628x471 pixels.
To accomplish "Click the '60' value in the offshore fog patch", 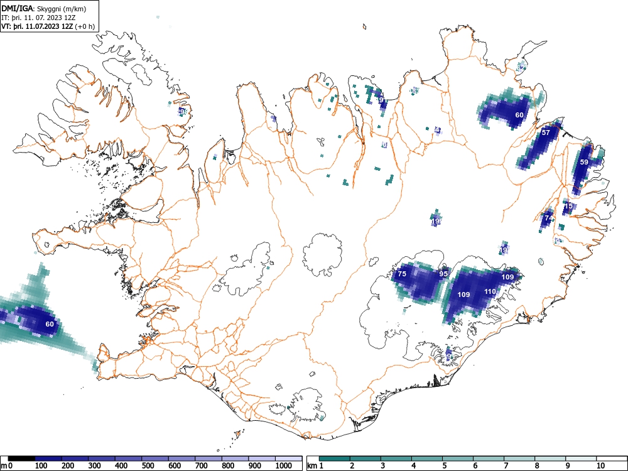I will pos(49,324).
